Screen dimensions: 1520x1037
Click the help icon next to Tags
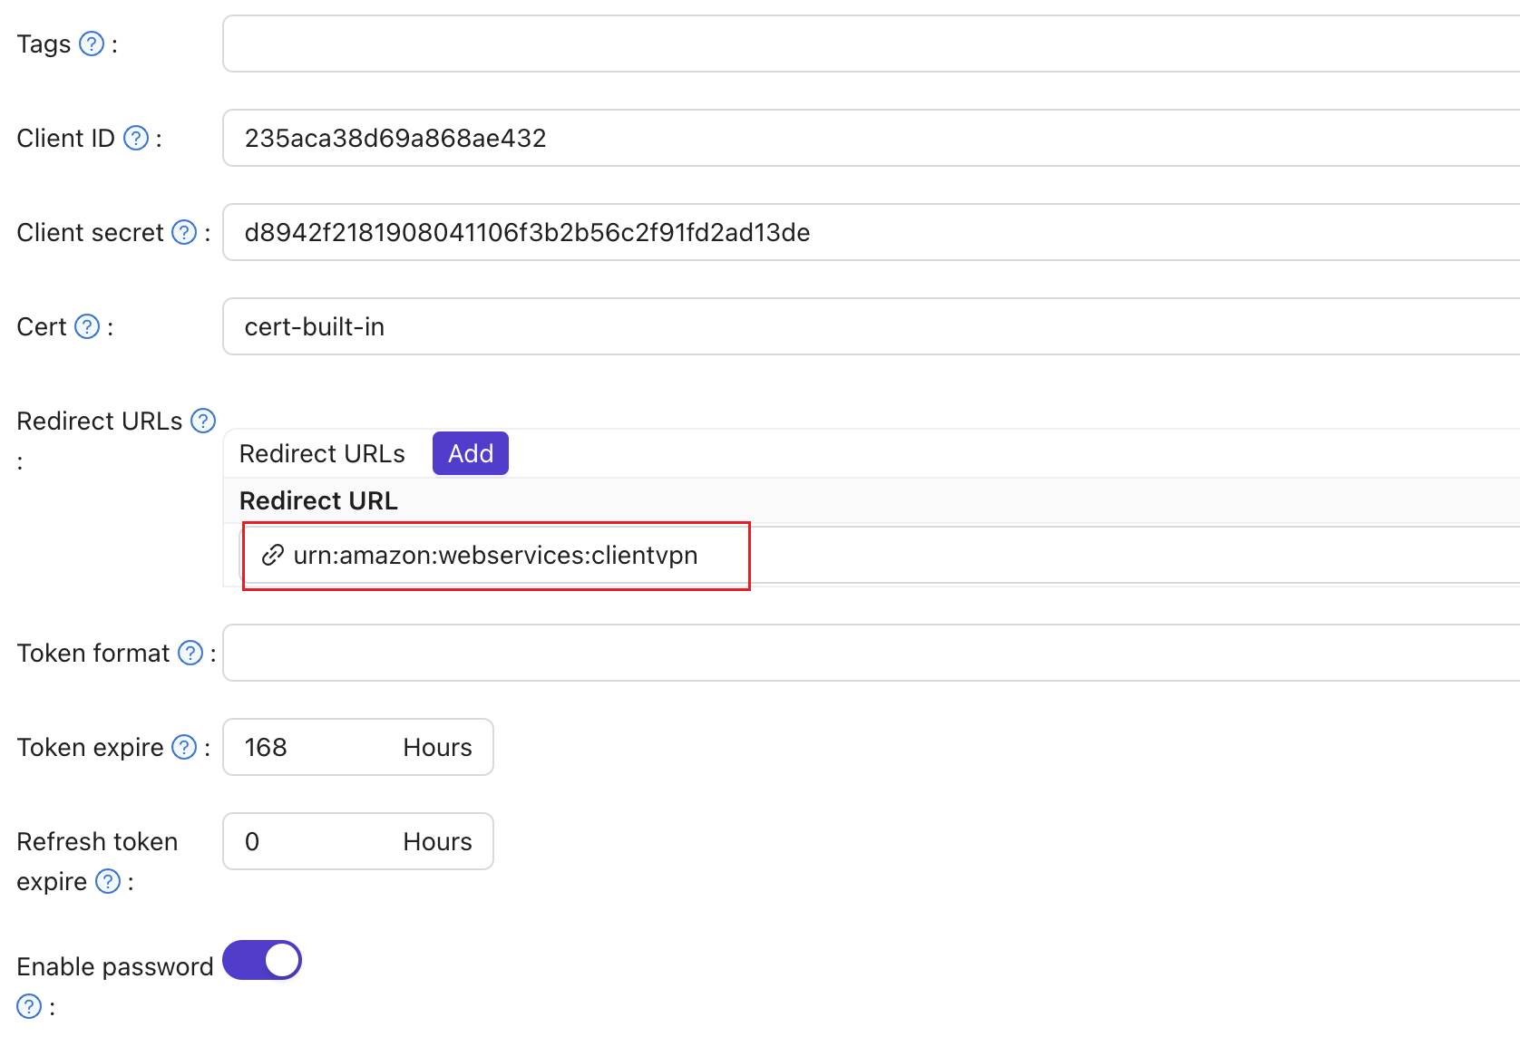tap(92, 44)
